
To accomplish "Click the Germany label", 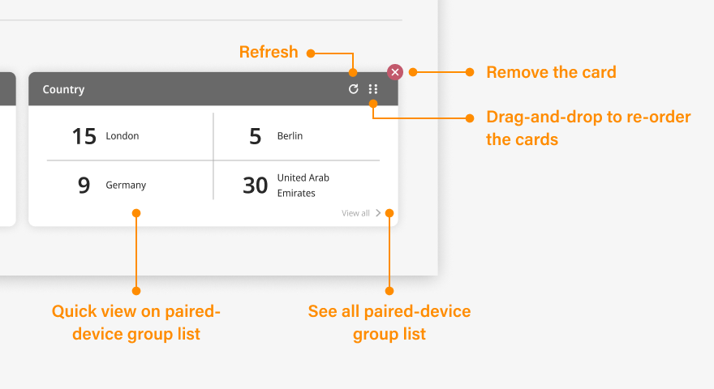I will point(126,186).
